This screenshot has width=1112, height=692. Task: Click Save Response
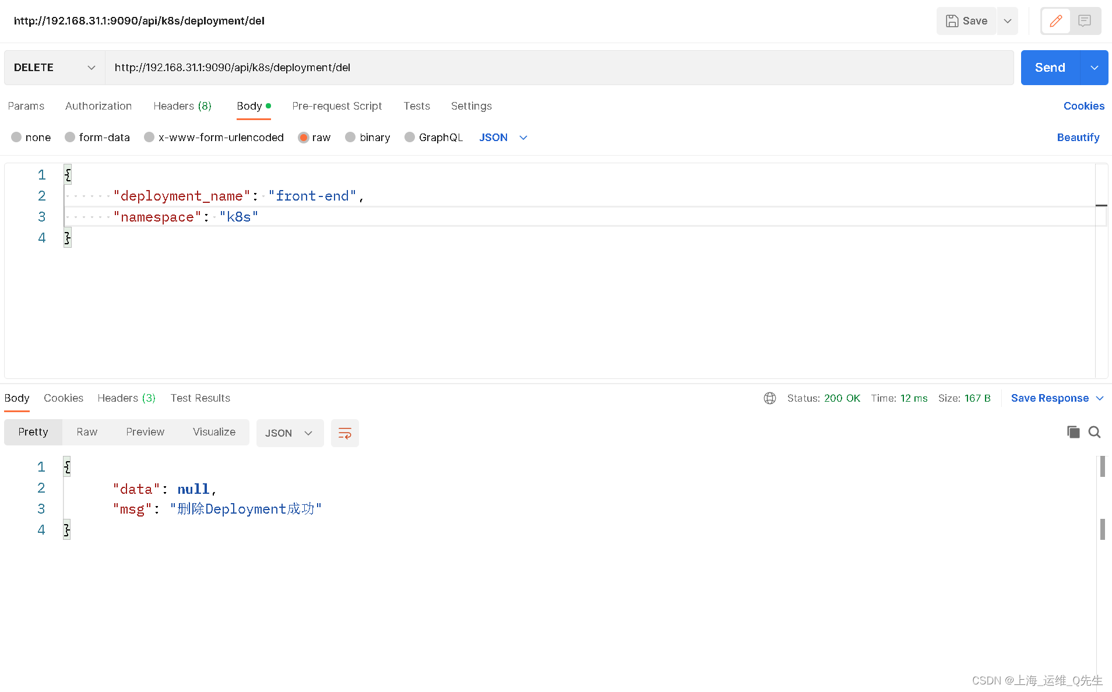click(x=1050, y=398)
